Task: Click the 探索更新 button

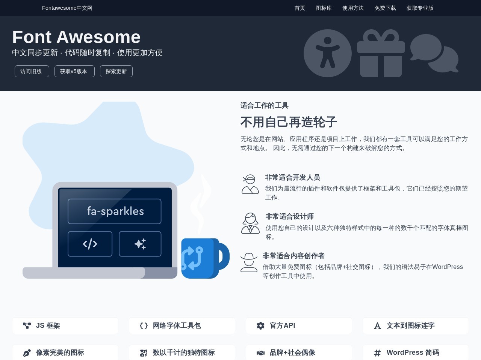Action: click(116, 71)
